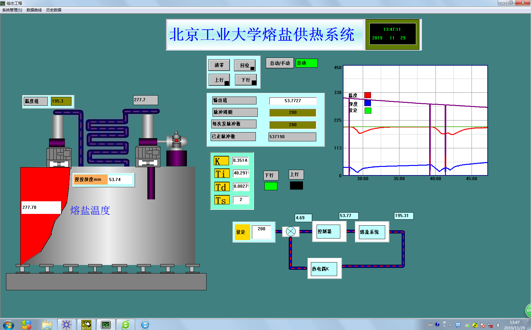Click the yellow Ts label
This screenshot has width=531, height=330.
click(222, 200)
